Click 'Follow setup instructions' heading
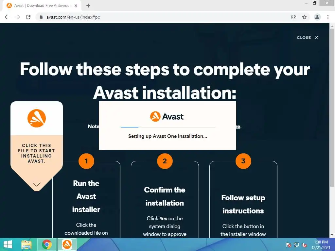The image size is (335, 251). 243,204
